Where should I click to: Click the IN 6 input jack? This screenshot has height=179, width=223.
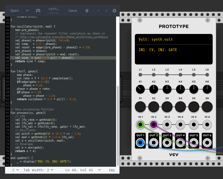click(207, 124)
